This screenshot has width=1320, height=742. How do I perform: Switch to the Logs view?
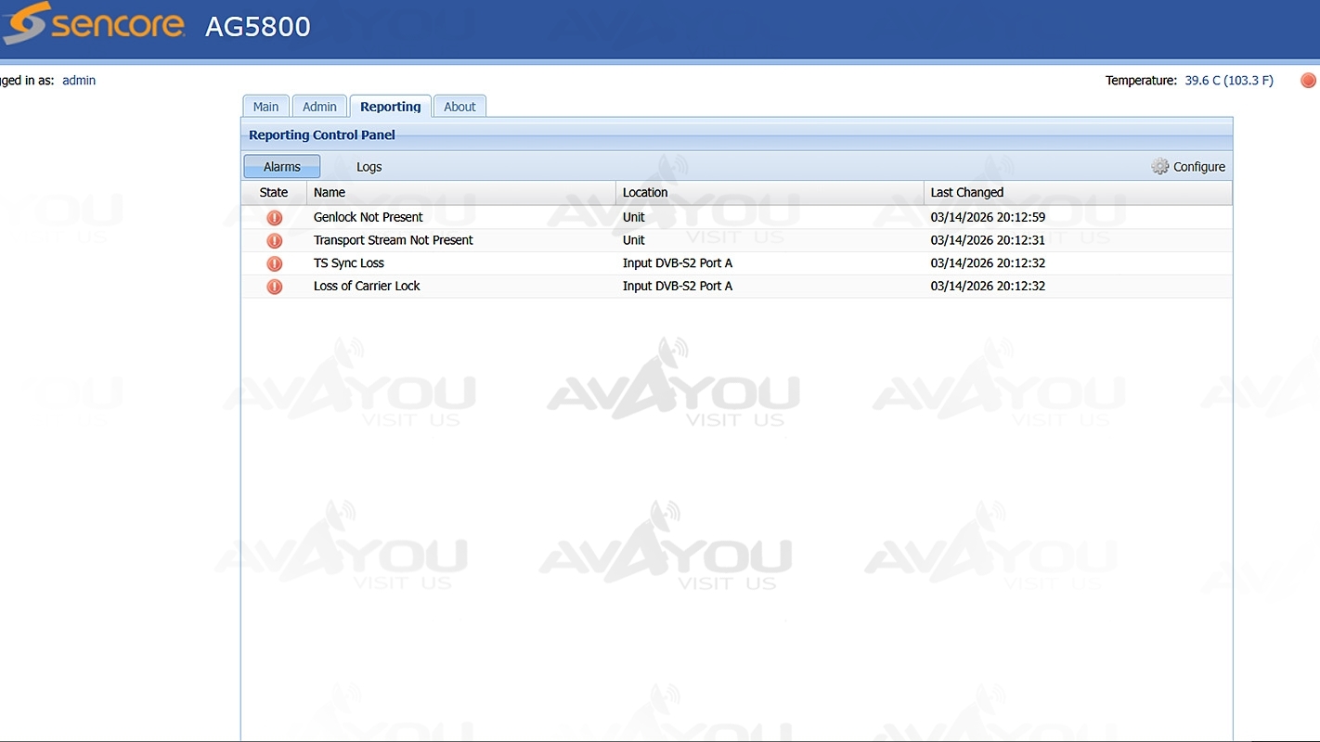(x=369, y=167)
